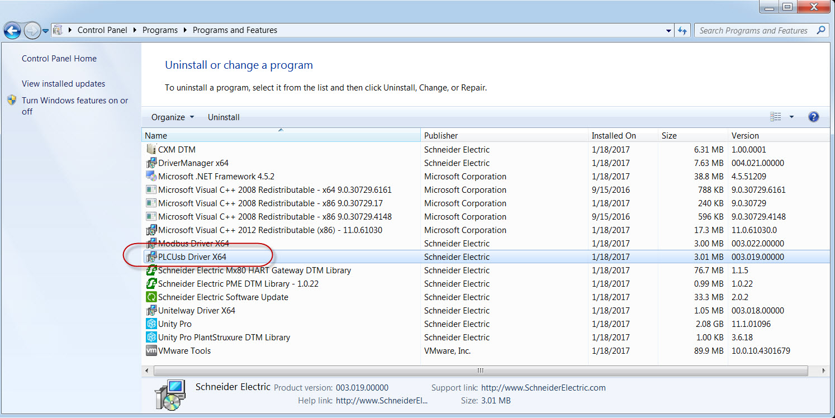Click the DriverManager x64 installer icon
Viewport: 835px width, 418px height.
point(151,163)
